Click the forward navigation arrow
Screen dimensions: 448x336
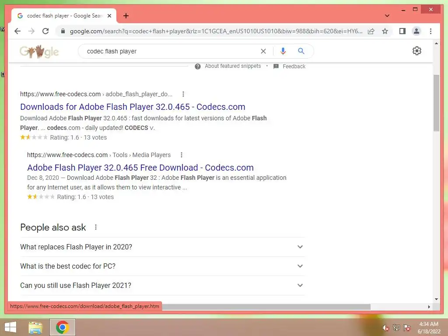(31, 31)
